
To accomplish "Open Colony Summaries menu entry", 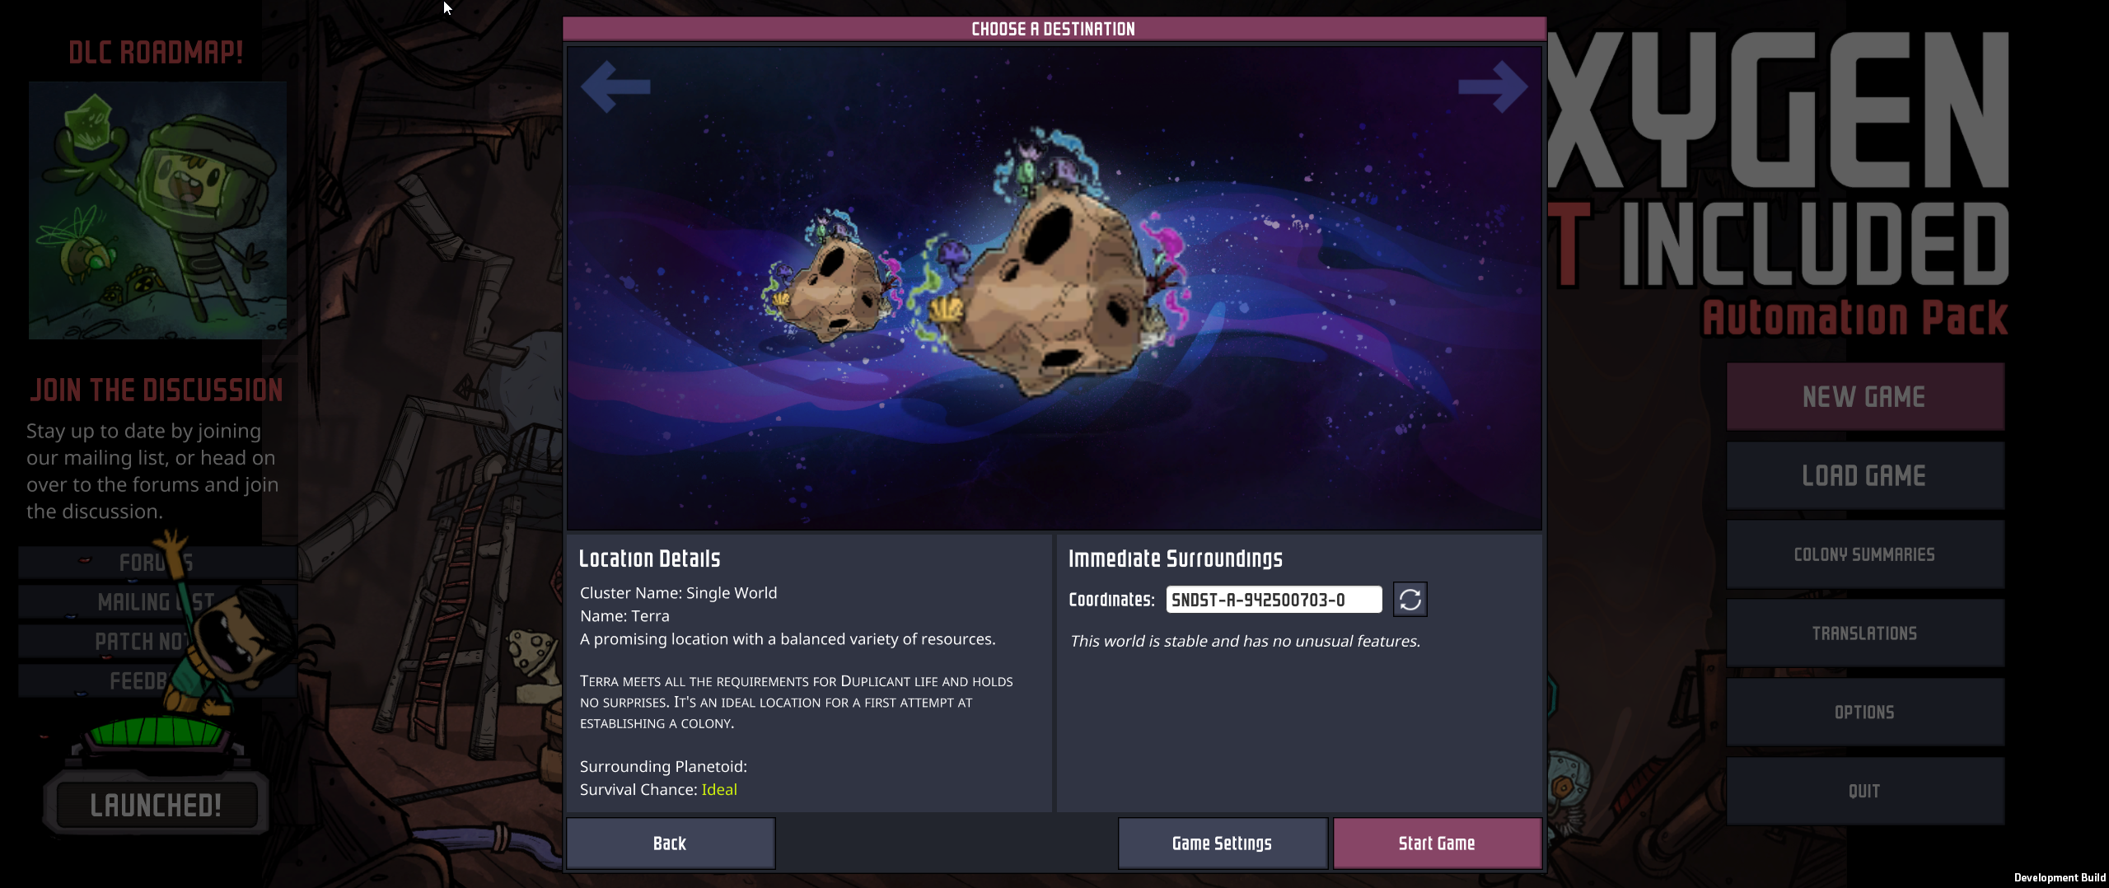I will click(x=1865, y=554).
